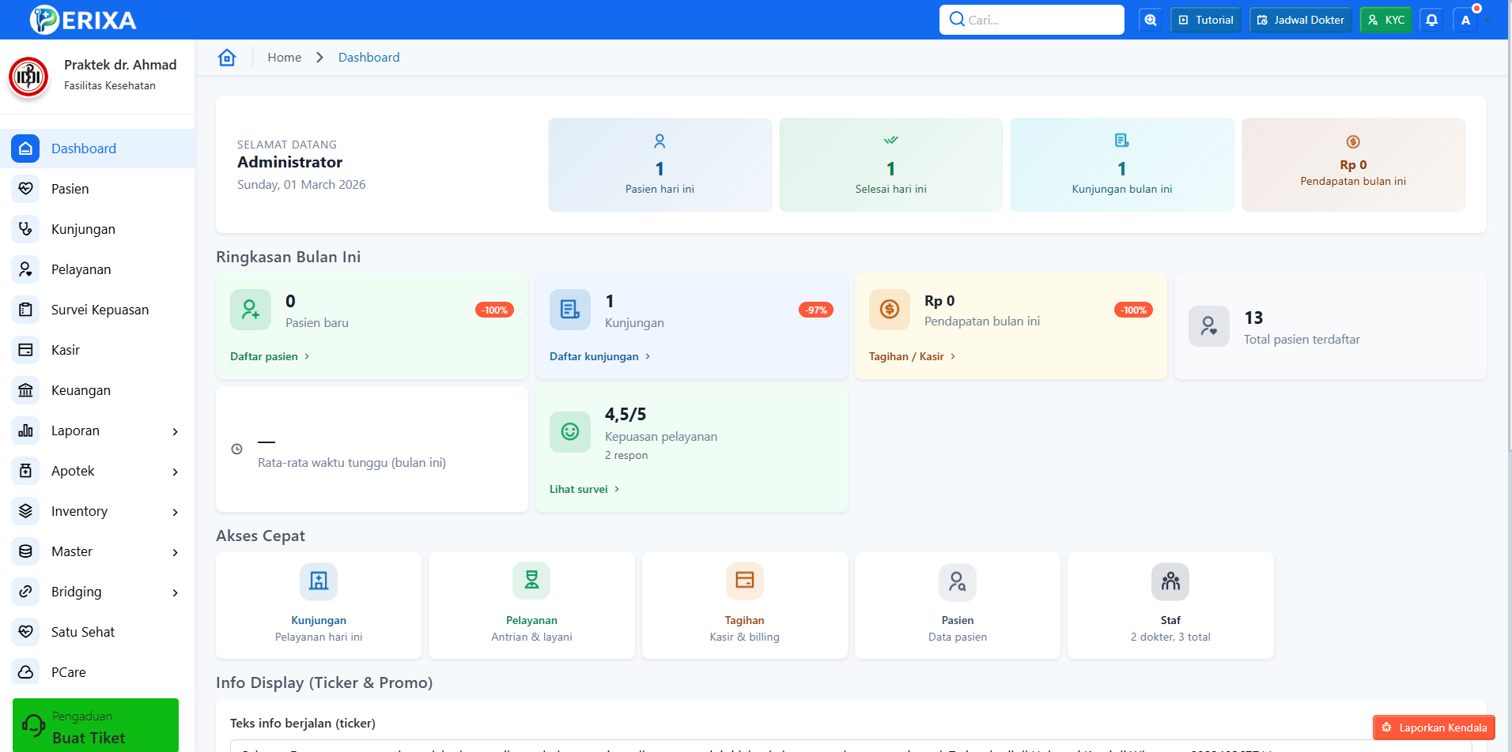Click the Perixa logo
Screen dimensions: 1512x752
coord(84,20)
